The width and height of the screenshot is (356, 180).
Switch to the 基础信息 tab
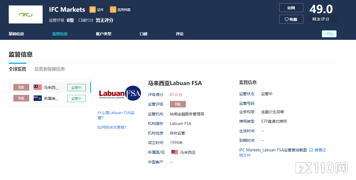point(16,34)
